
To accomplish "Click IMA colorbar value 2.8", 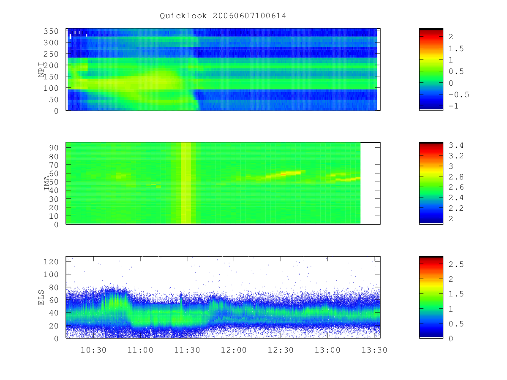I will (456, 177).
